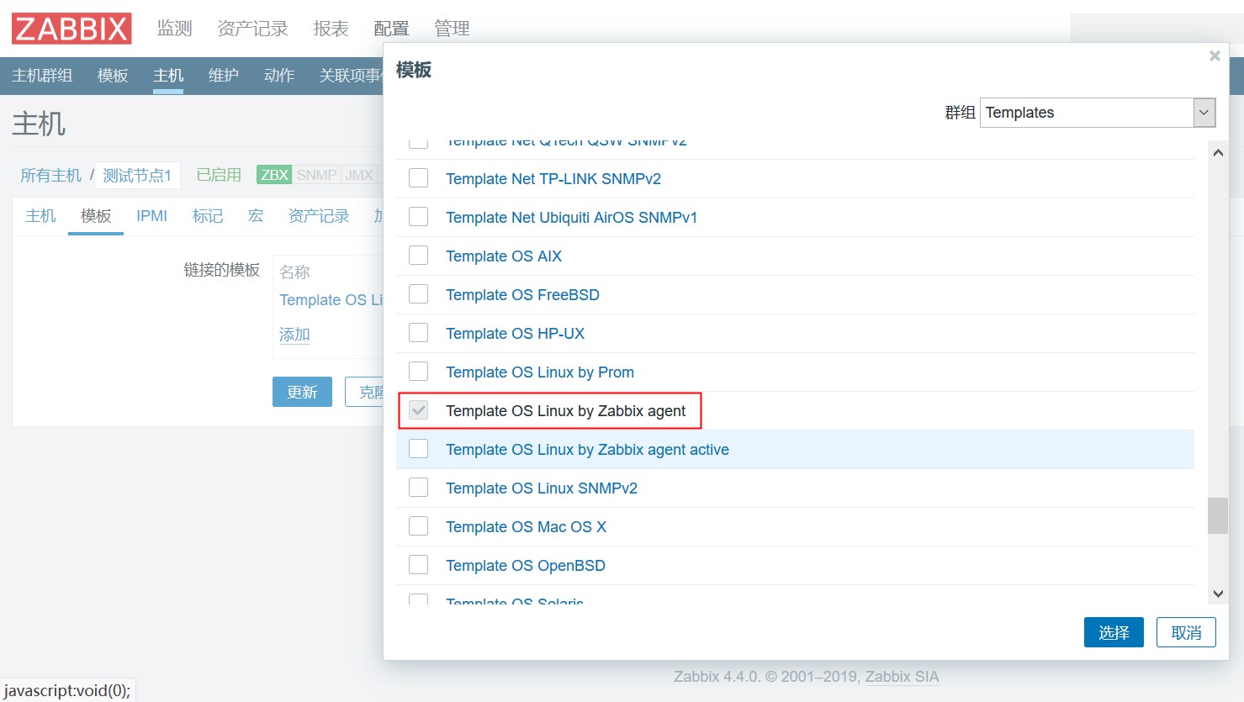Check Template OS OpenBSD checkbox
Image resolution: width=1244 pixels, height=702 pixels.
pyautogui.click(x=418, y=565)
